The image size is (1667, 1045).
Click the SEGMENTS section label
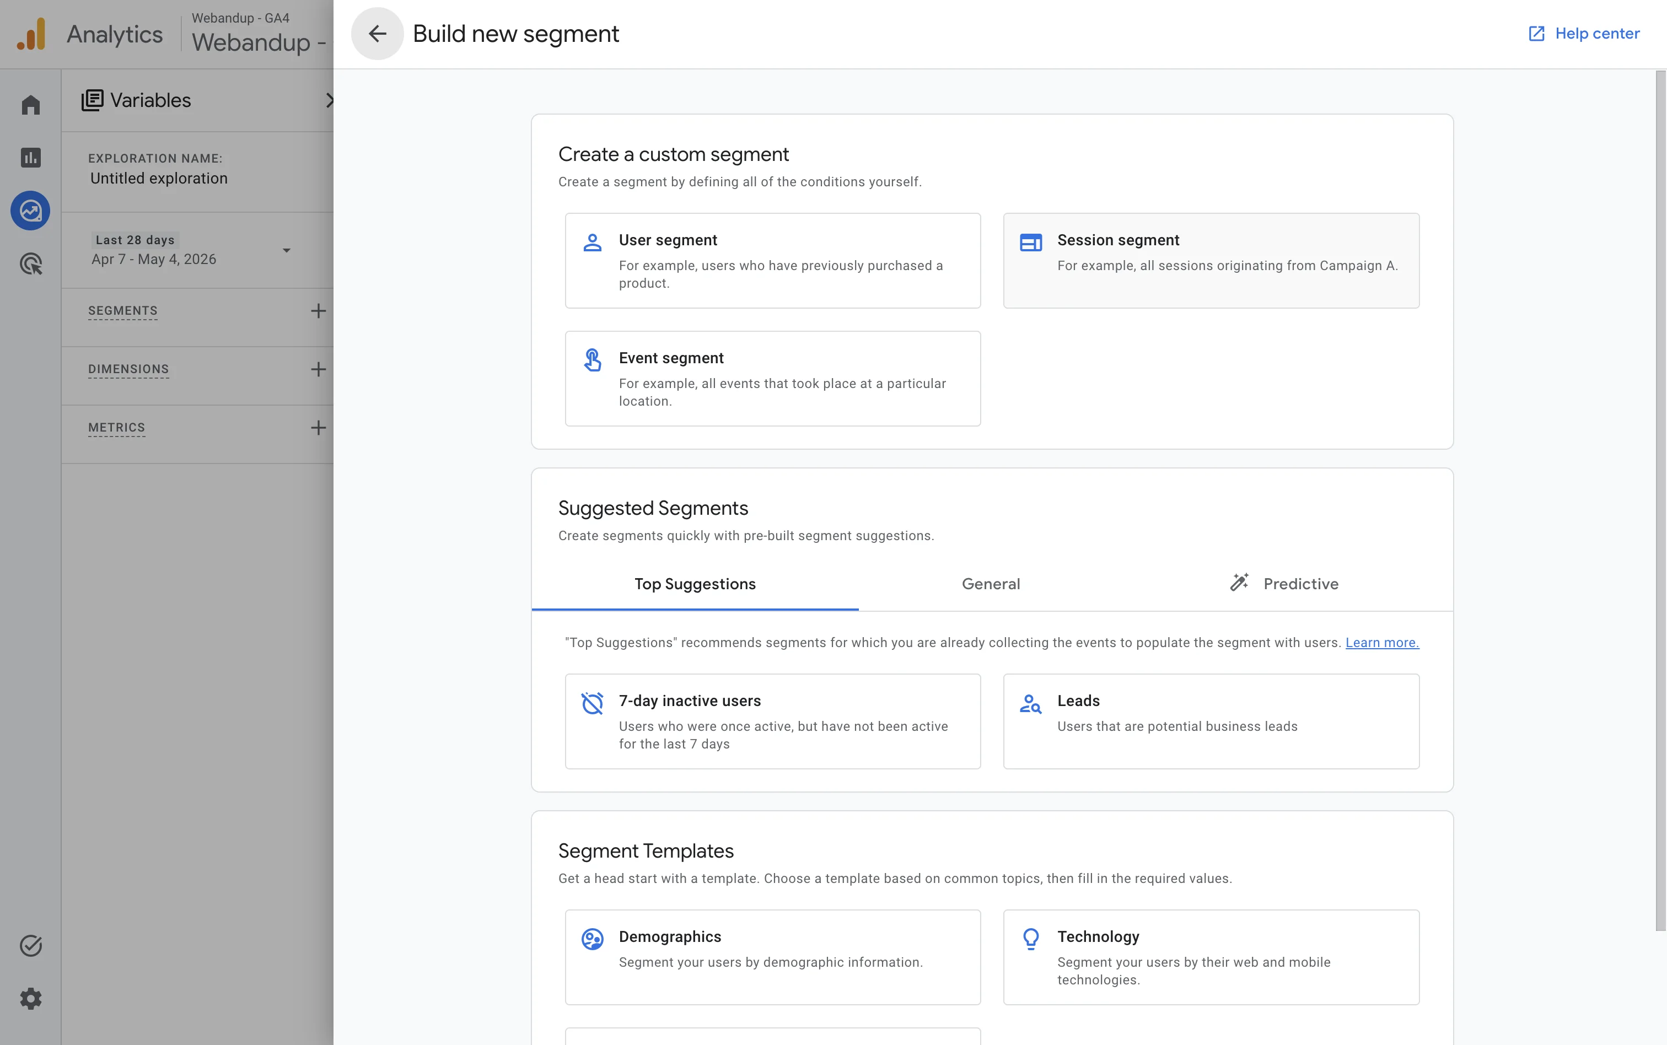click(x=123, y=311)
